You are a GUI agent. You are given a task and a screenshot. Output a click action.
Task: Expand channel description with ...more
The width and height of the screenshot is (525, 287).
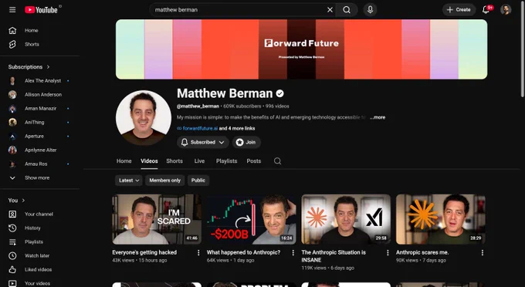tap(378, 117)
